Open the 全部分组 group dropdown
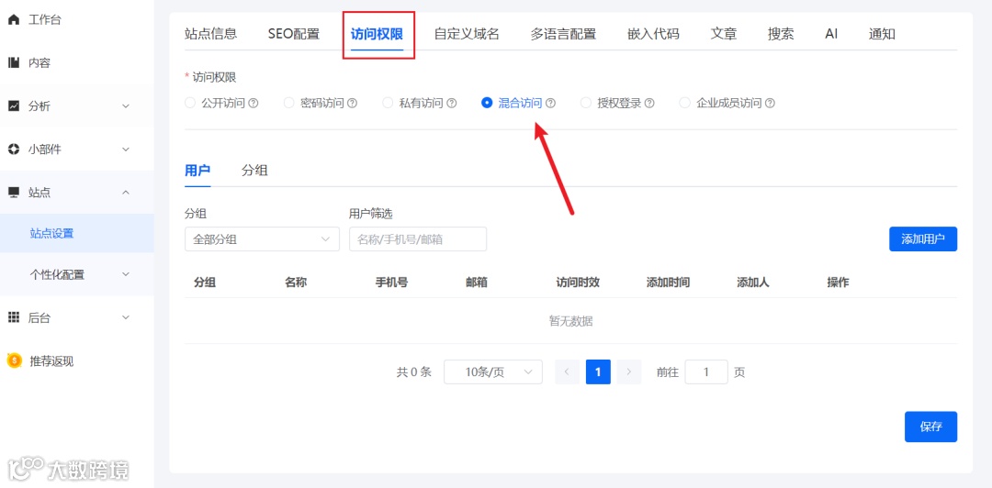Viewport: 992px width, 488px height. tap(262, 239)
